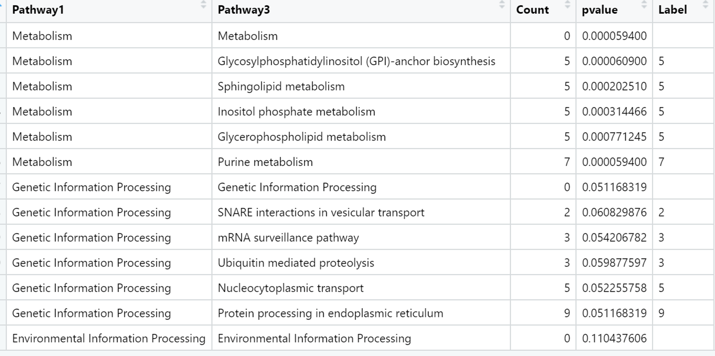Click the Pathway3 column sort arrows
This screenshot has width=715, height=356.
tap(502, 5)
